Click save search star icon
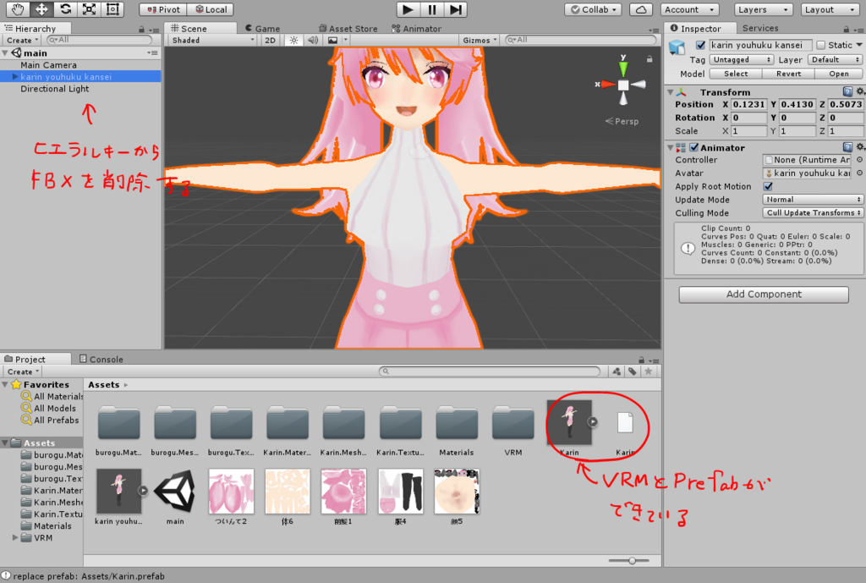Screen dimensions: 866x583 click(x=649, y=371)
